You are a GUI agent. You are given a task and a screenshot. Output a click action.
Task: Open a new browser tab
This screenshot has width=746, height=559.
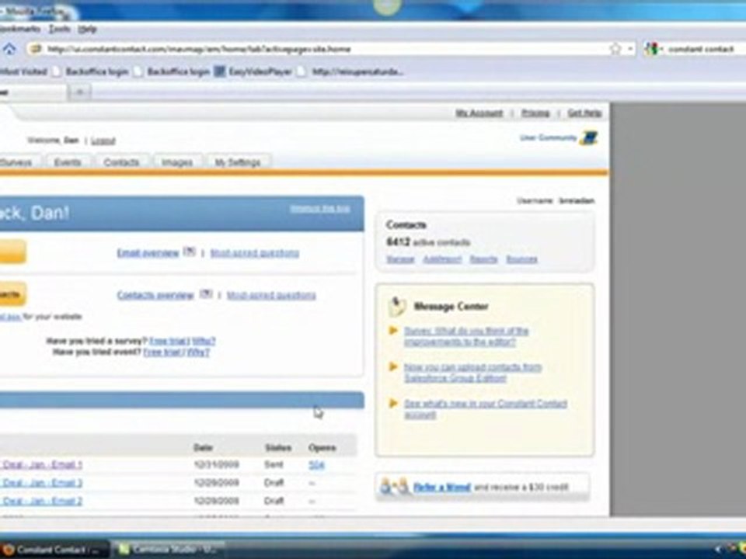click(80, 92)
